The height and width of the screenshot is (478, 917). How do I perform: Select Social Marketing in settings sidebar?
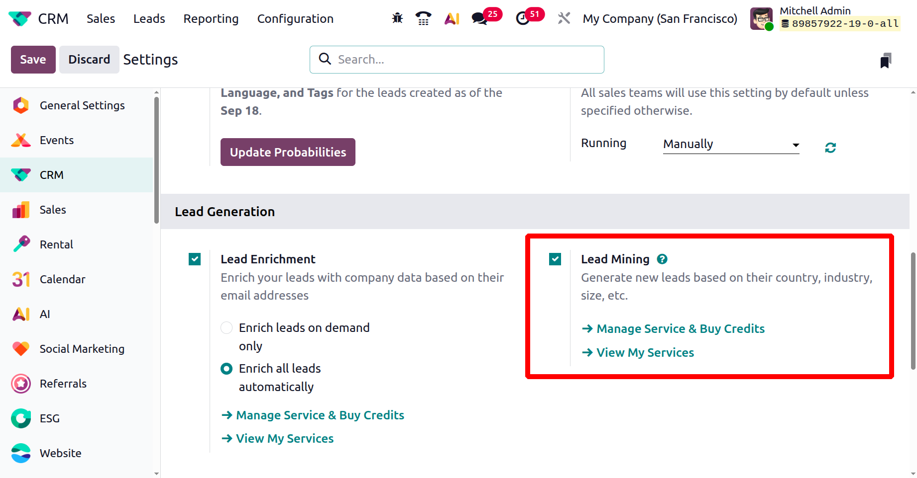coord(82,349)
